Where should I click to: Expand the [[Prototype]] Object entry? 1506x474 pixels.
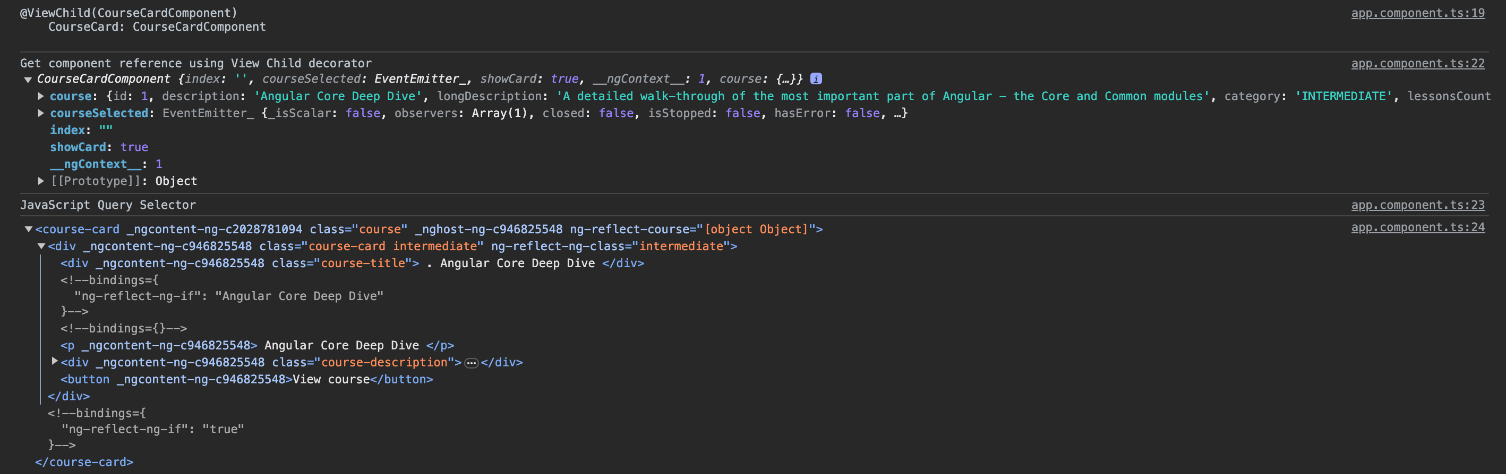[x=41, y=181]
